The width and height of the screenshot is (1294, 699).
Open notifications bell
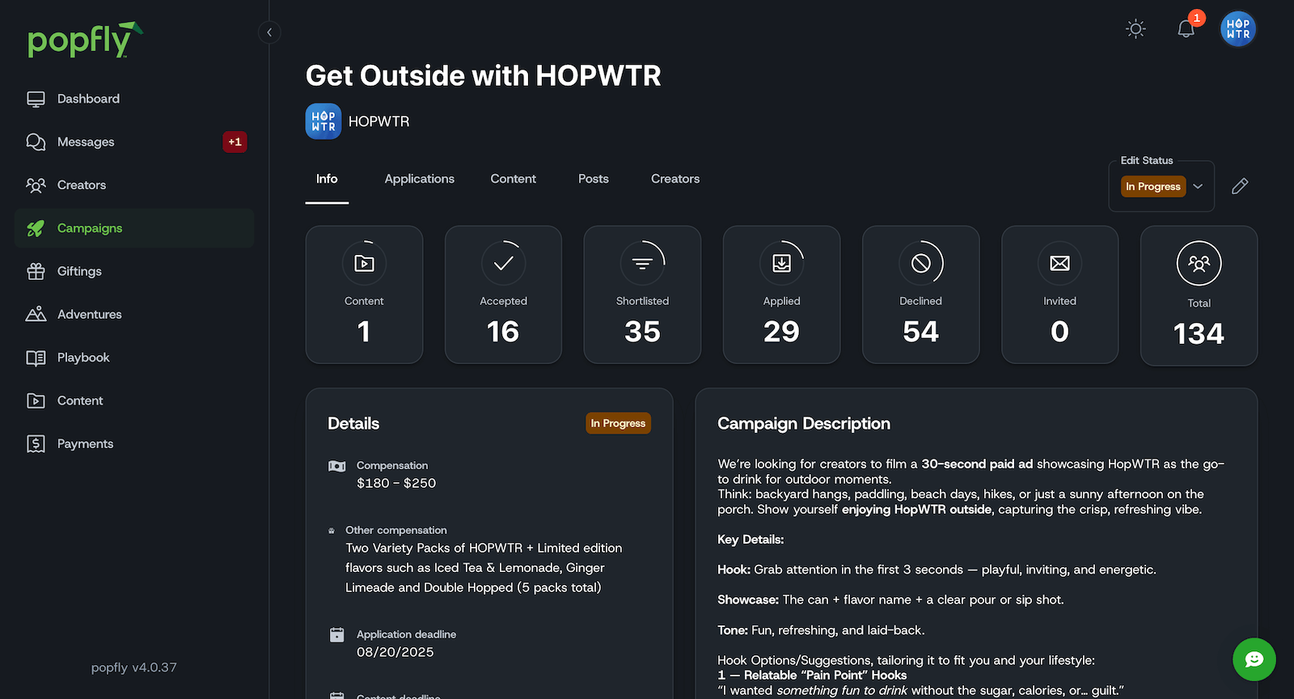(x=1186, y=29)
